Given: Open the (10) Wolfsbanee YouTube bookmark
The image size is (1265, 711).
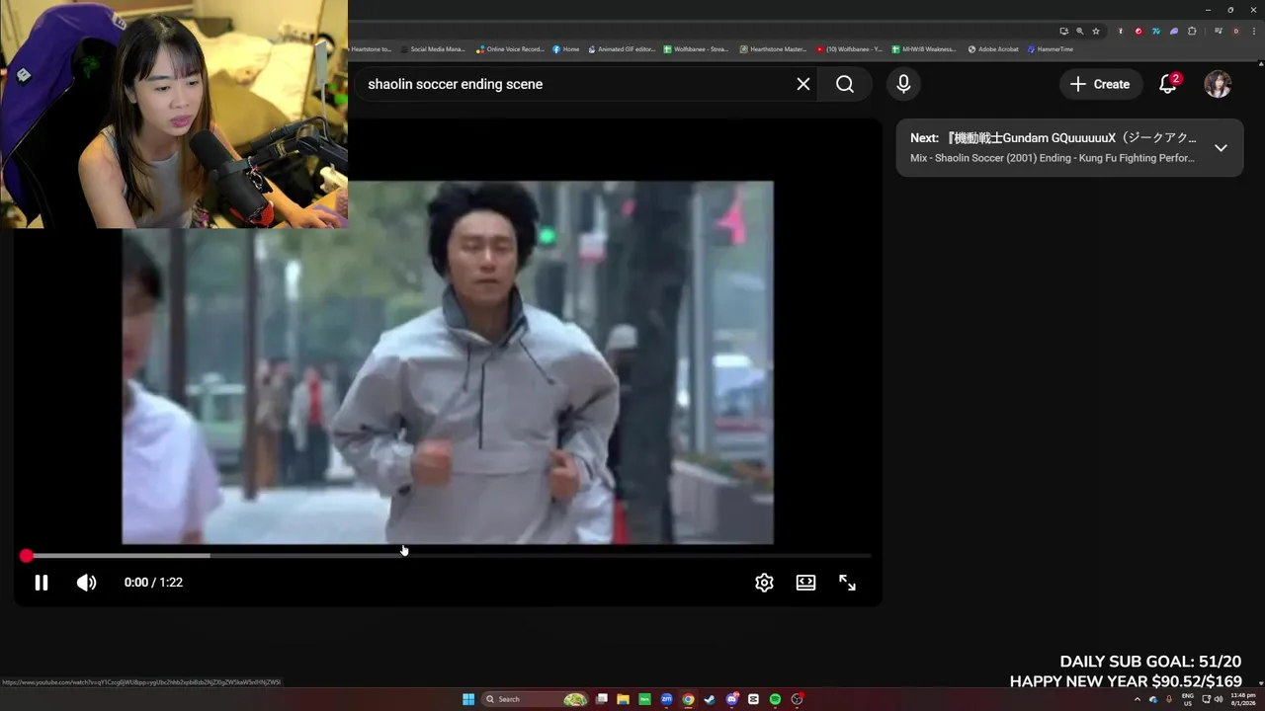Looking at the screenshot, I should (x=849, y=49).
